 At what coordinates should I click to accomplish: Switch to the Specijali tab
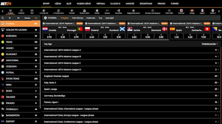click(109, 18)
